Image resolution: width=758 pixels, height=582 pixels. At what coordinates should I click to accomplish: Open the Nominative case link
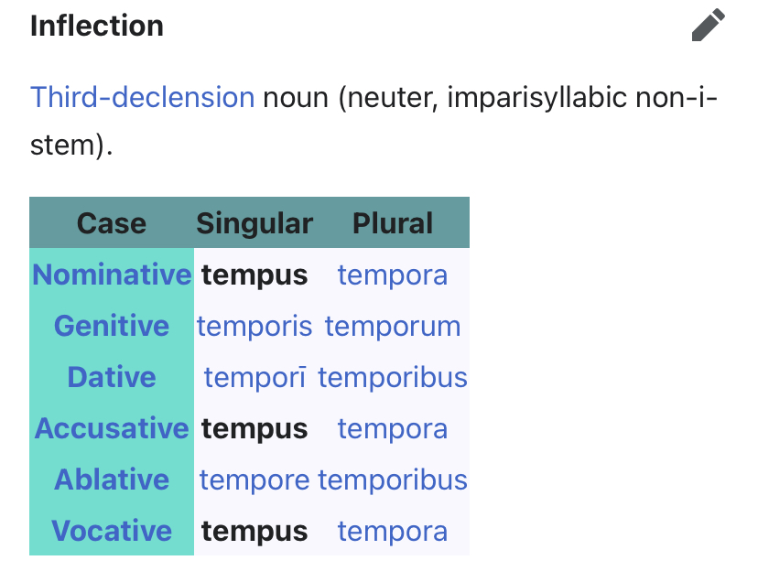(x=112, y=275)
